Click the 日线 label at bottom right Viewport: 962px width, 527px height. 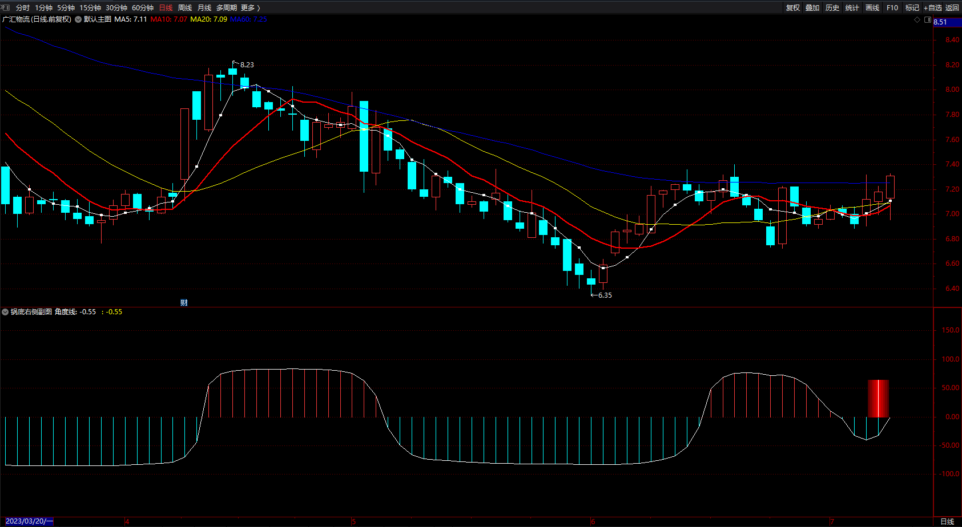[947, 521]
